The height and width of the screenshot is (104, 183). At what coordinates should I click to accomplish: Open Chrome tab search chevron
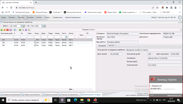[161, 2]
